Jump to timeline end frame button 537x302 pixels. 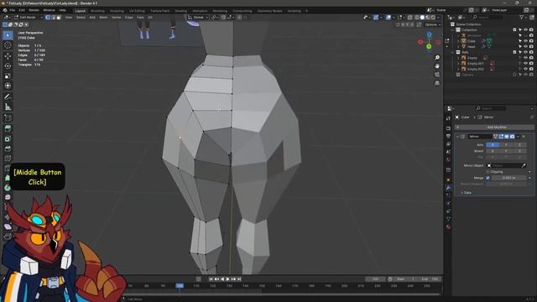(x=239, y=279)
